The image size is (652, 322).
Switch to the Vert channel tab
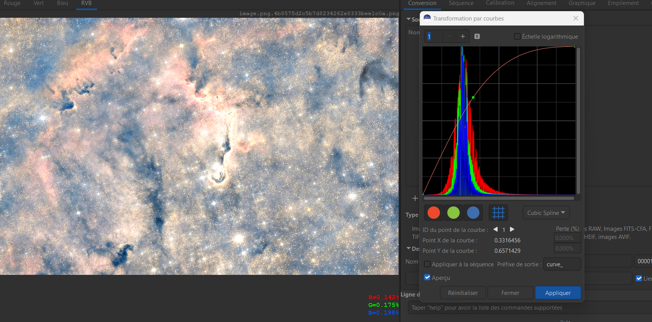pos(39,3)
